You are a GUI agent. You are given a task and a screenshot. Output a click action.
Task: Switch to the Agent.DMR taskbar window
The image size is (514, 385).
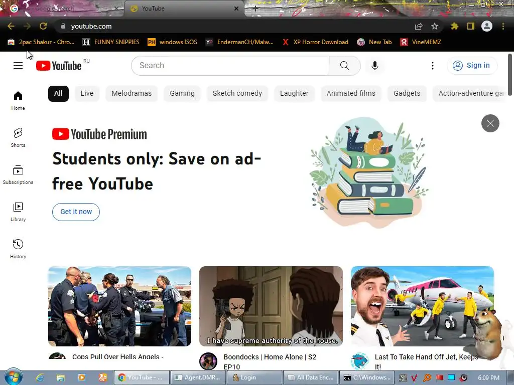click(198, 377)
